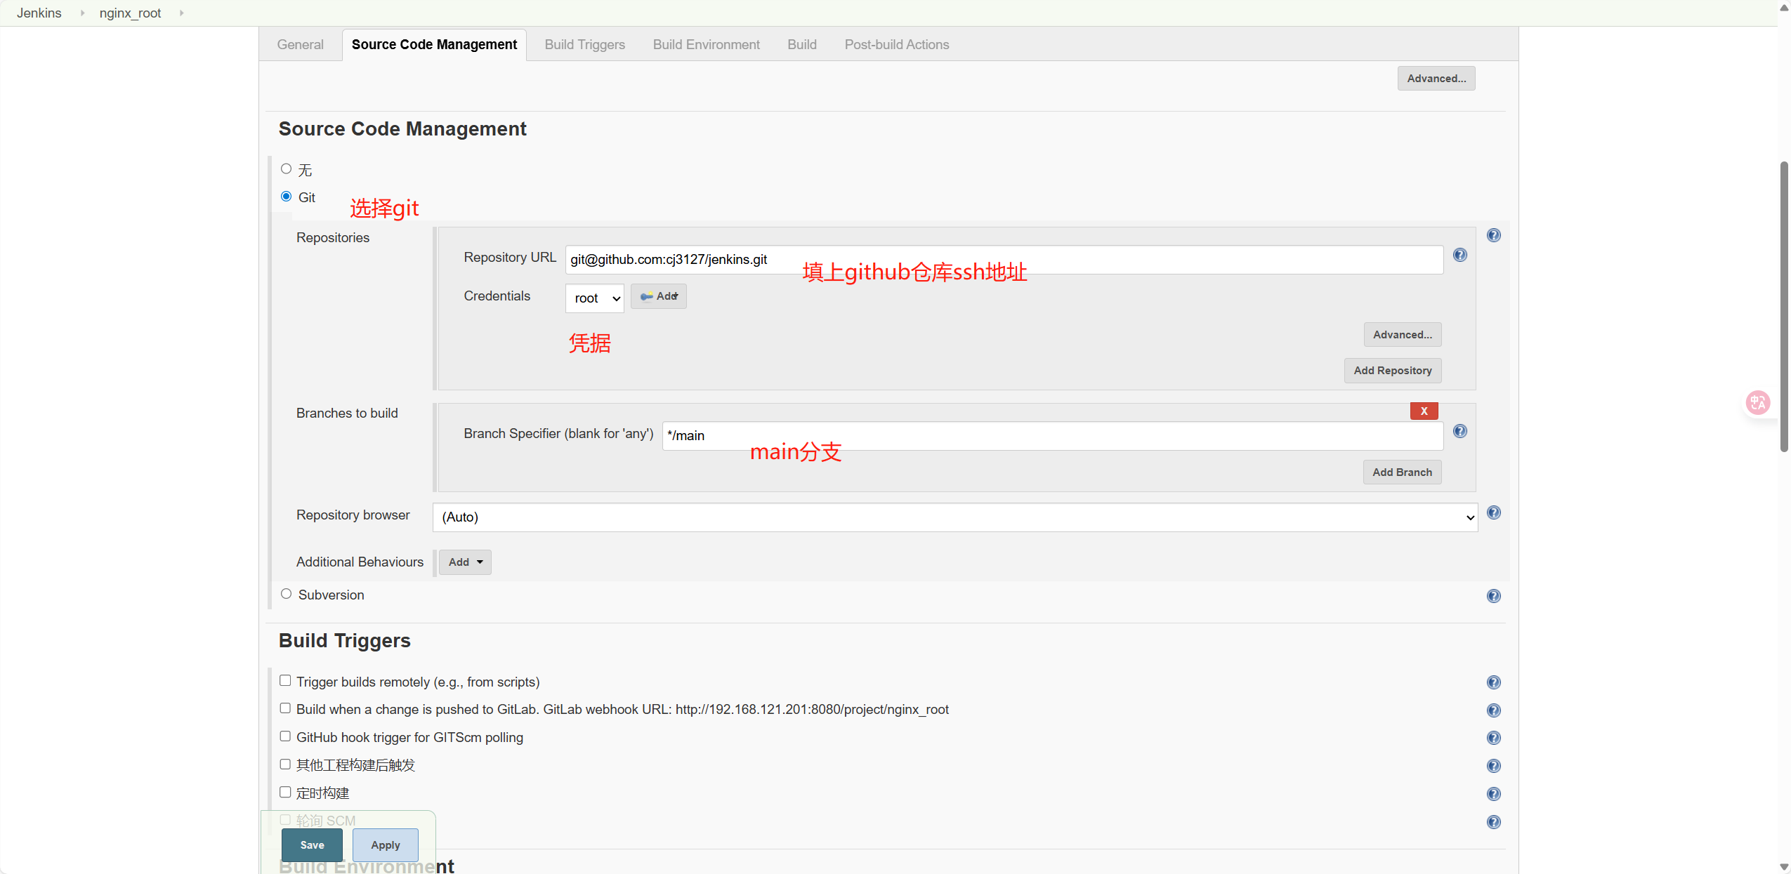
Task: Switch to Build Environment tab
Action: (x=706, y=44)
